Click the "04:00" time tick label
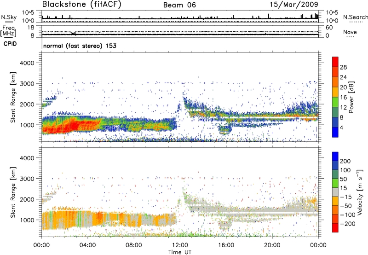368x255 pixels. pyautogui.click(x=87, y=245)
